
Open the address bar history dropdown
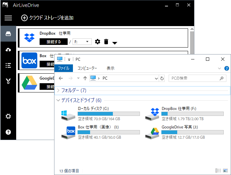[156, 78]
